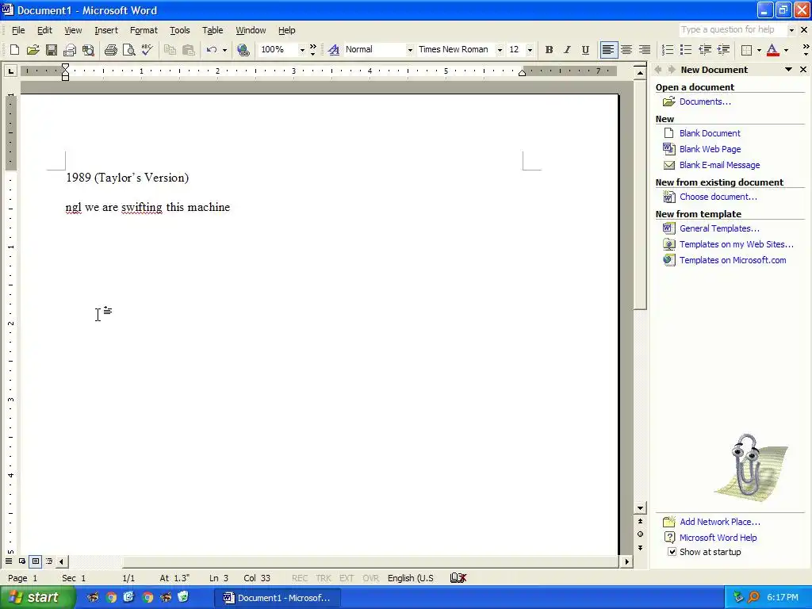The height and width of the screenshot is (609, 812).
Task: Click the Search toolbar icon
Action: pos(88,50)
